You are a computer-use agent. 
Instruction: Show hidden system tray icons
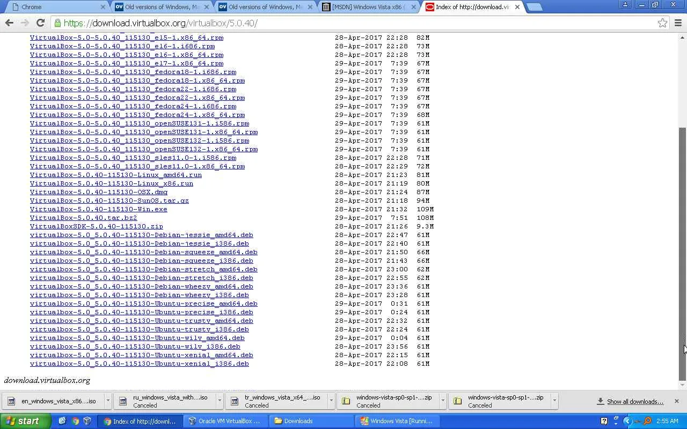pos(626,421)
